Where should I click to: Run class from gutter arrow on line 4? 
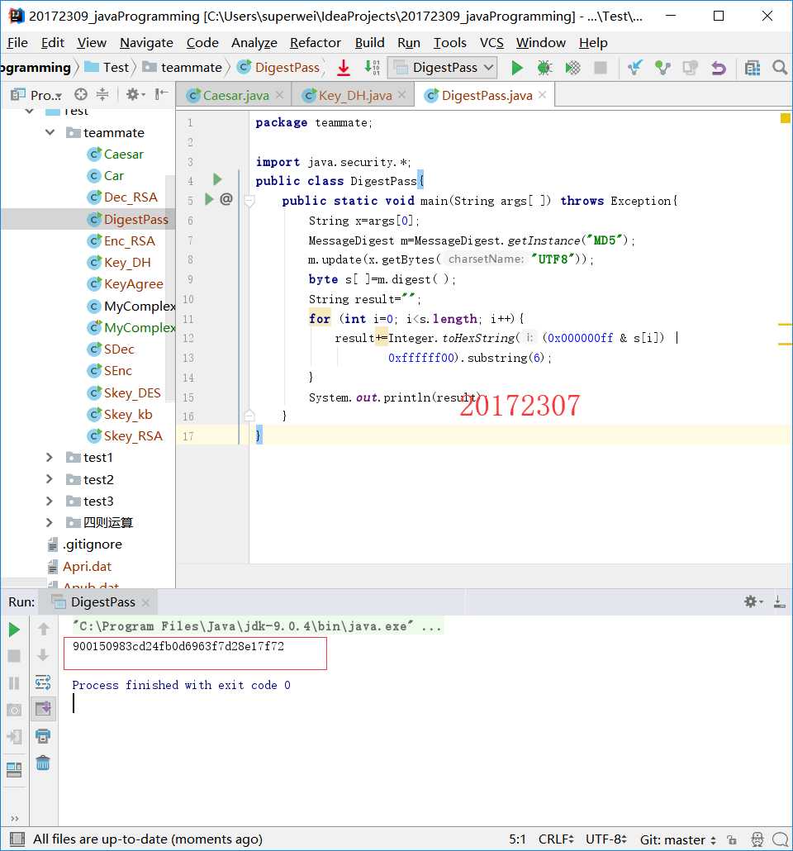[217, 179]
